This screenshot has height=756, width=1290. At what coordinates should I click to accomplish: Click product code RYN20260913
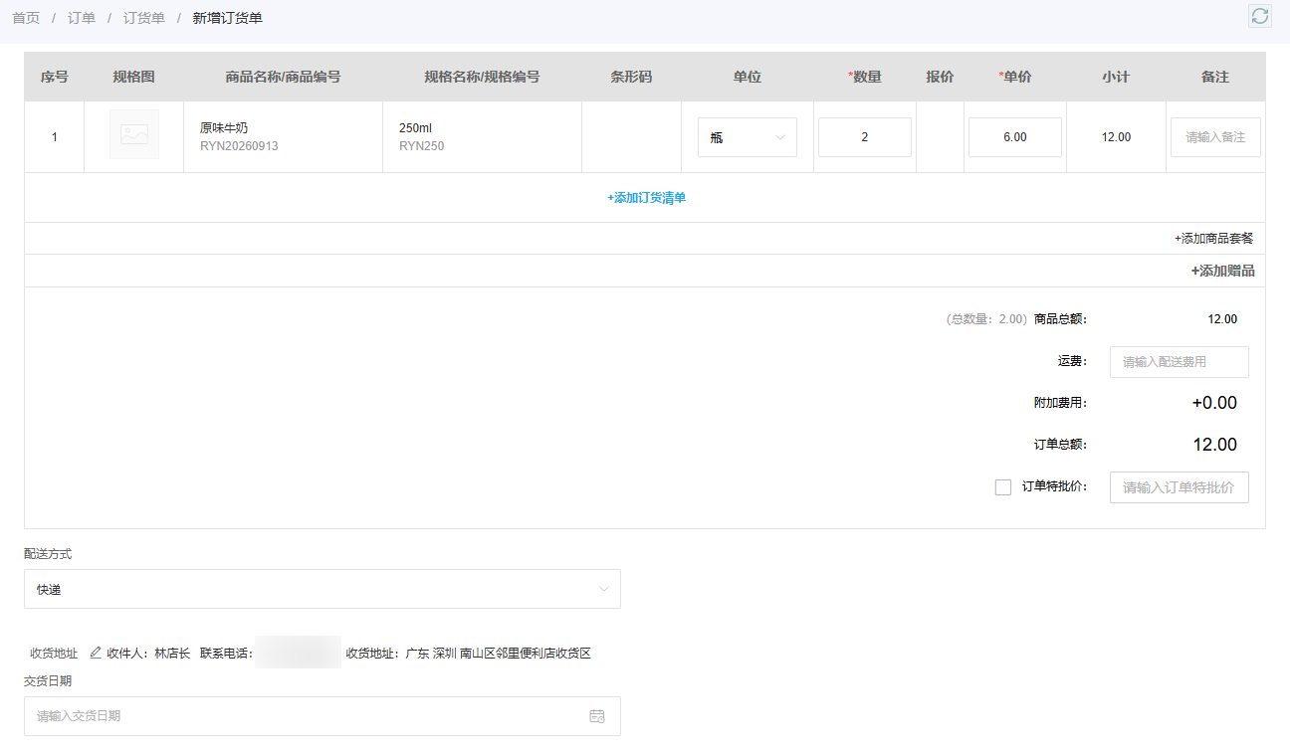(x=239, y=146)
